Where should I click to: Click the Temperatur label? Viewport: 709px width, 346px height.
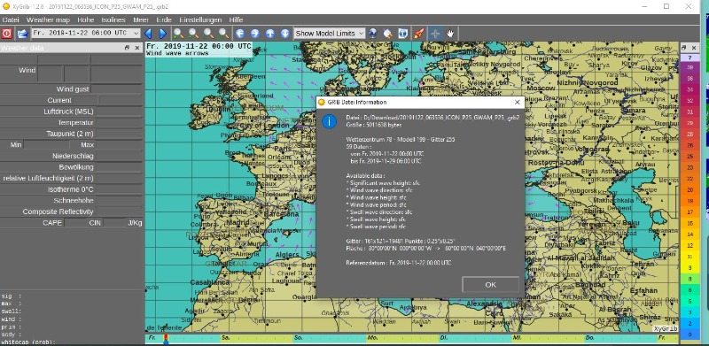[75, 122]
